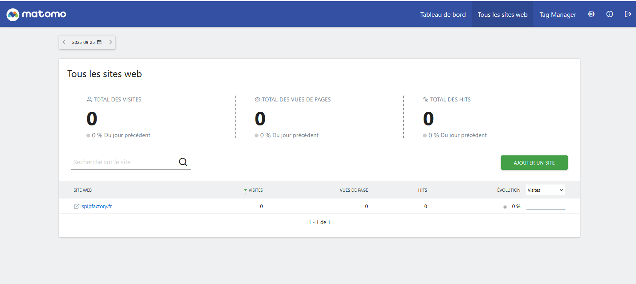
Task: Open the 2025-09-25 date picker
Action: point(83,42)
